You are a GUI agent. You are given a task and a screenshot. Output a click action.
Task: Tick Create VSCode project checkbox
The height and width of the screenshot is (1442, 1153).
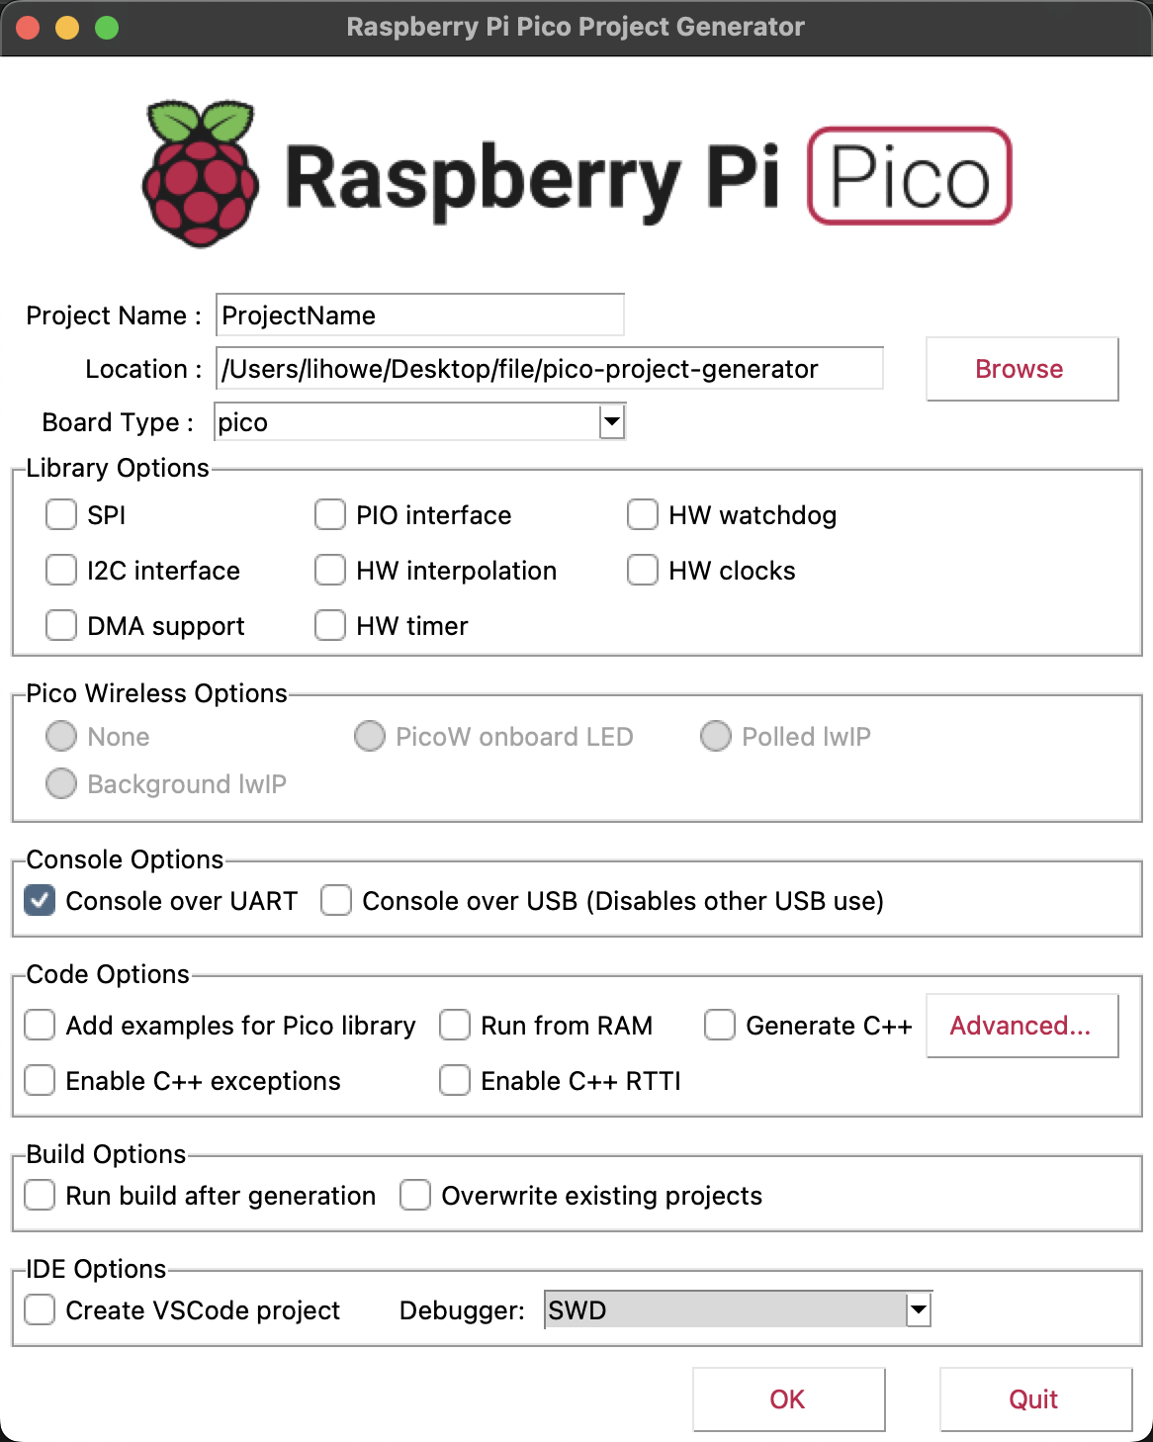40,1310
